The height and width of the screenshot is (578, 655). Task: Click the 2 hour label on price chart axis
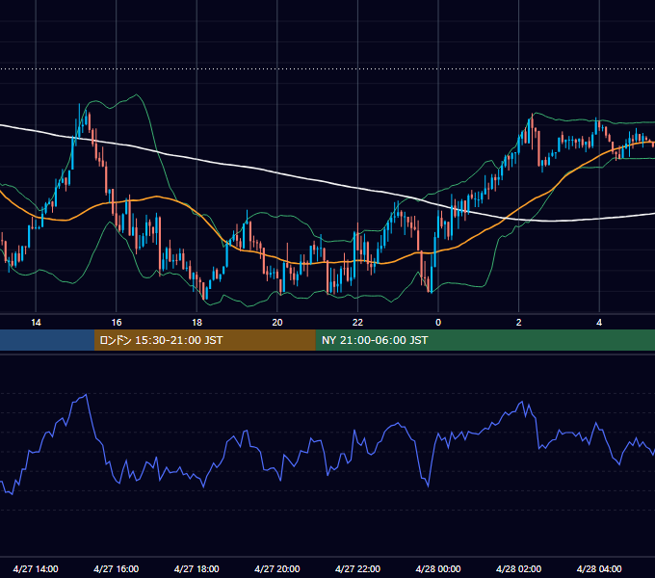(x=518, y=323)
